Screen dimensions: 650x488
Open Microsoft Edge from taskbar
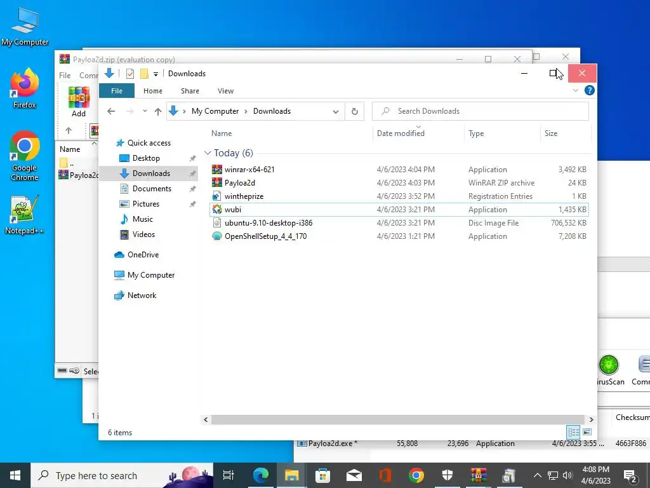click(x=261, y=475)
